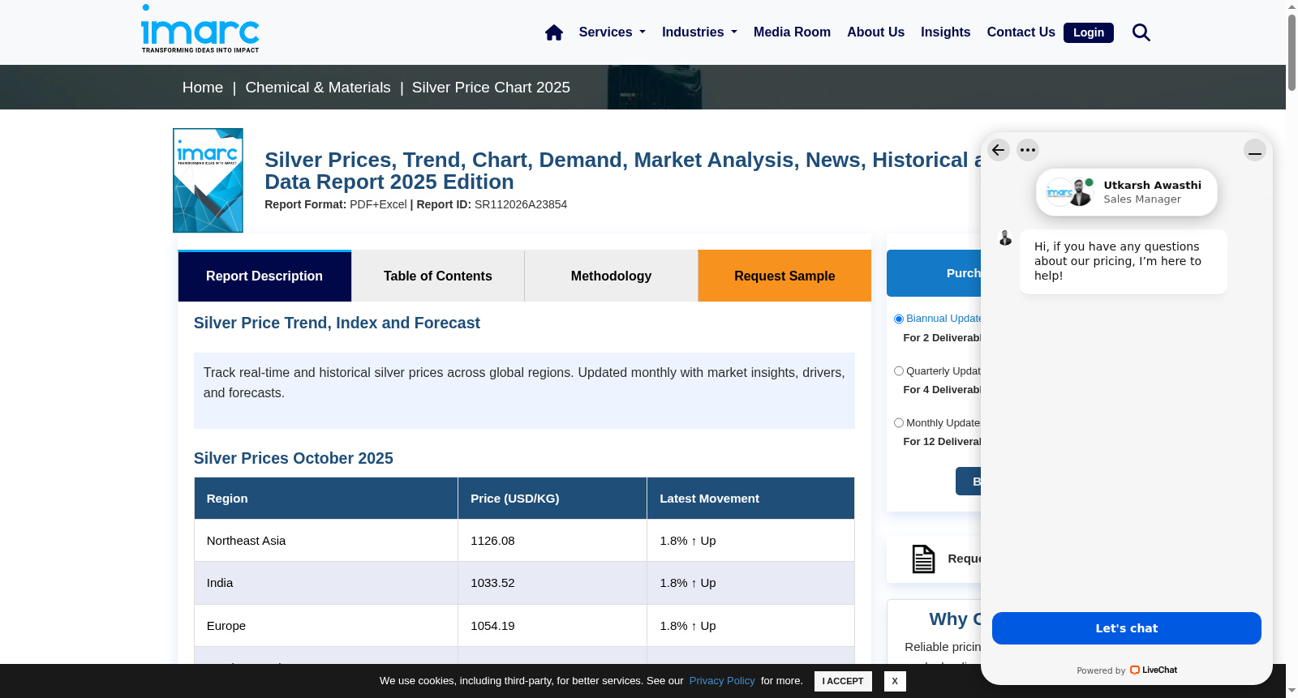Screen dimensions: 1298x698
Task: Click the Europe region cell
Action: (326, 626)
